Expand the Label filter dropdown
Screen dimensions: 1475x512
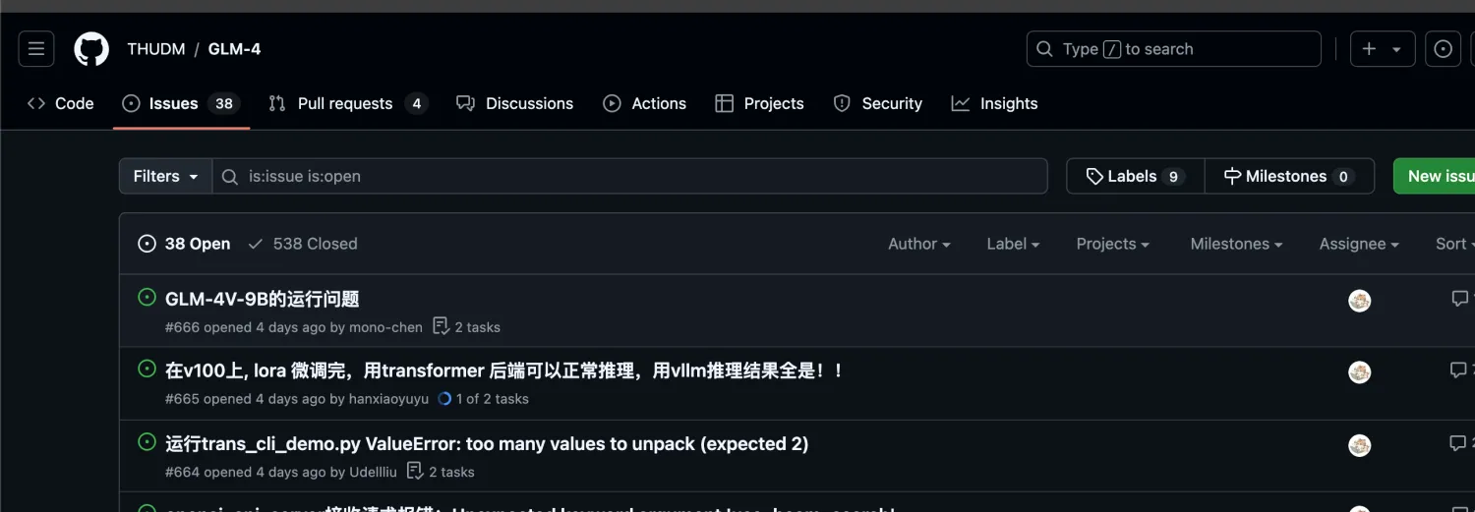pos(1013,244)
